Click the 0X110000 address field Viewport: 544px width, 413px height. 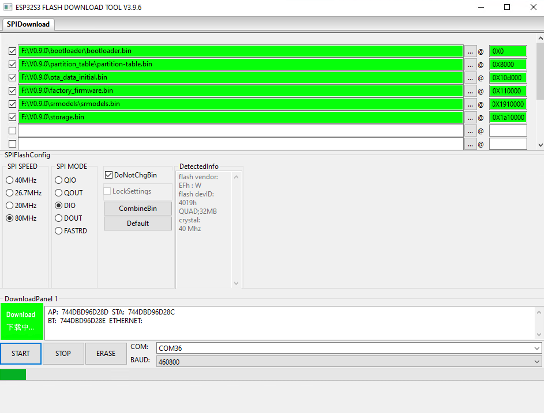coord(508,91)
